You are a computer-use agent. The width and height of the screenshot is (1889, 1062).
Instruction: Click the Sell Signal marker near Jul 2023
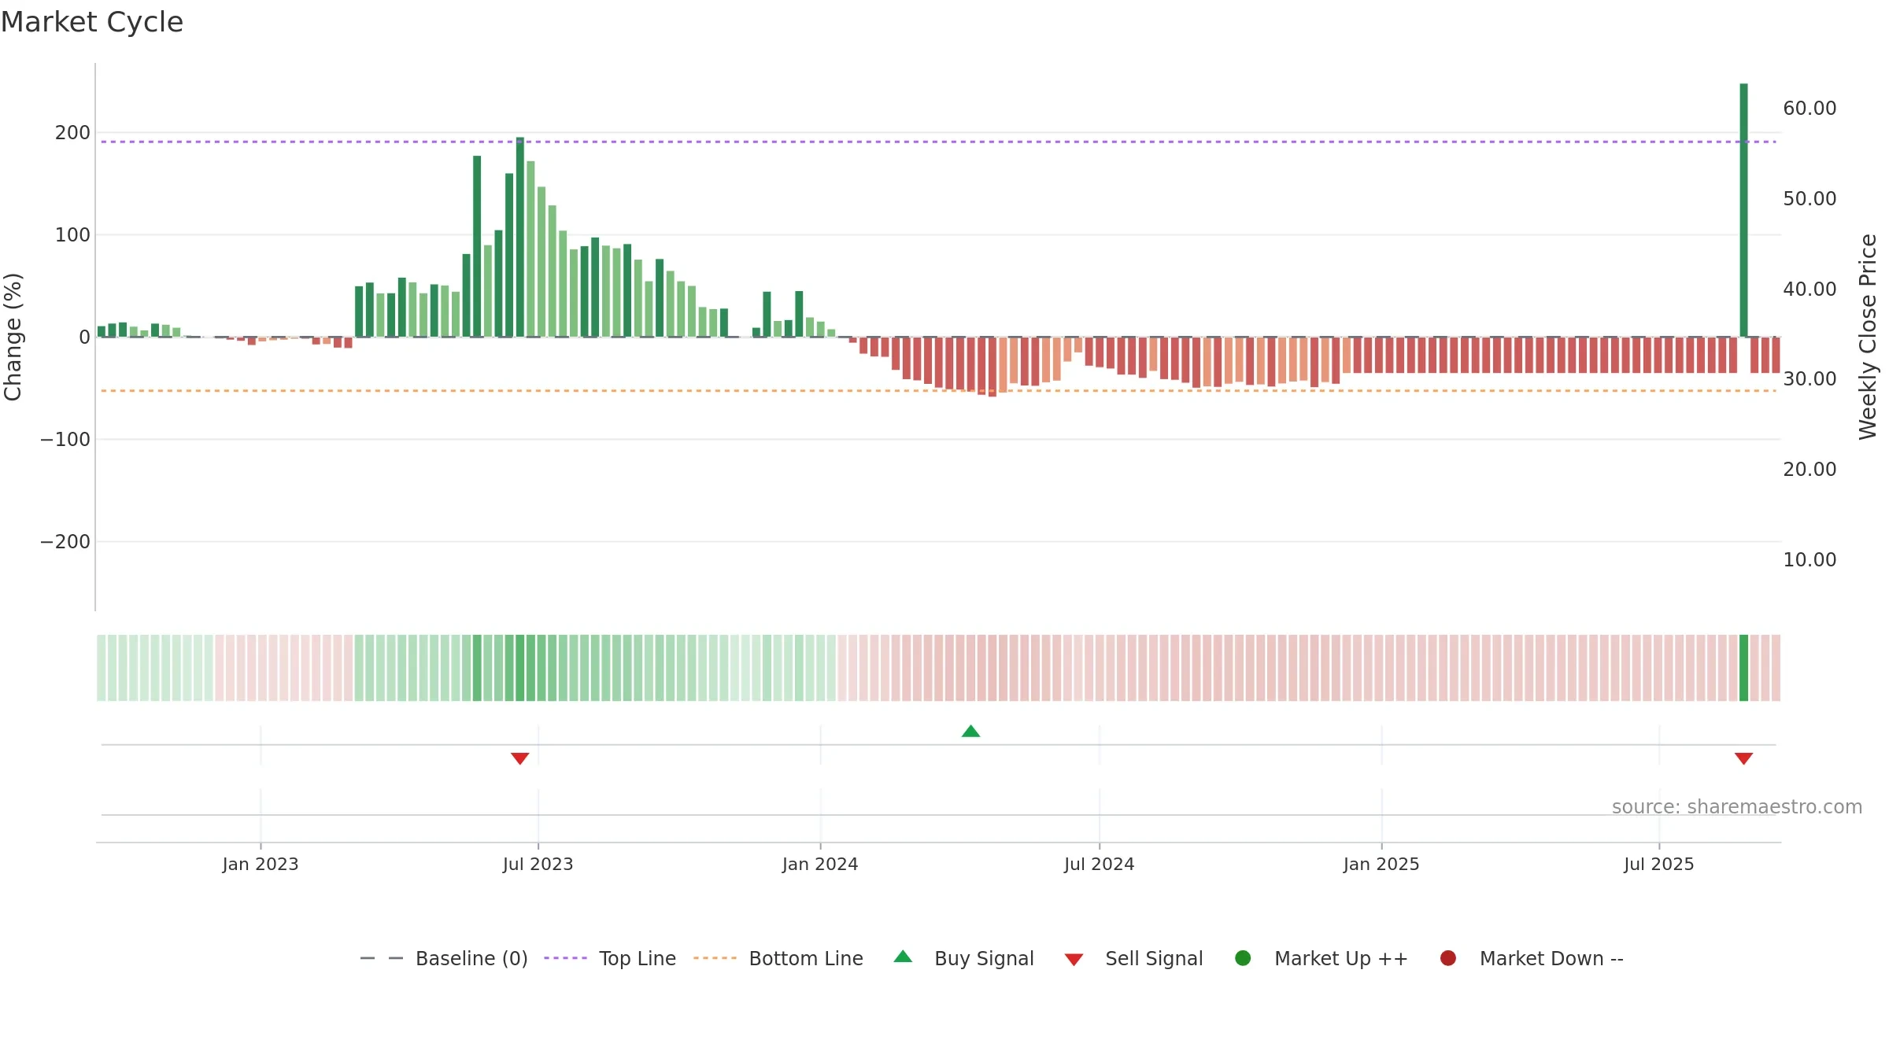(x=519, y=758)
